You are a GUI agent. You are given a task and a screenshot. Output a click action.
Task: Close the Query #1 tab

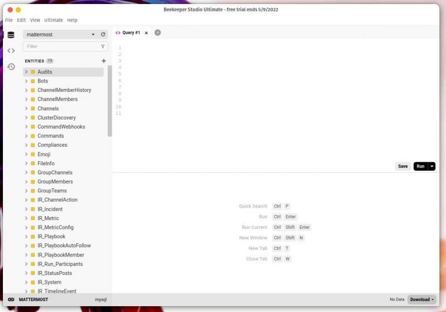(146, 33)
